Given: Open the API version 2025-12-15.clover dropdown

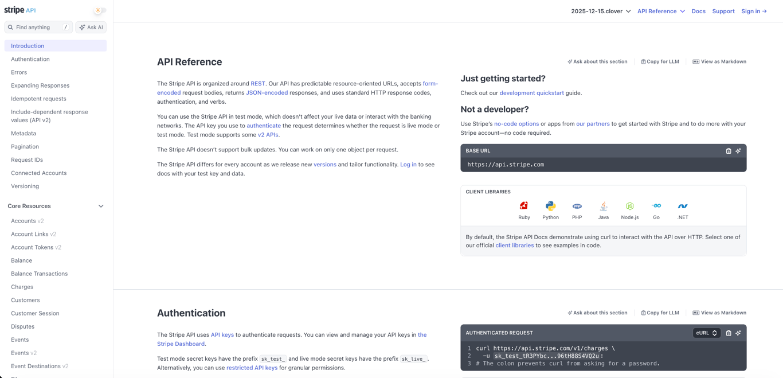Looking at the screenshot, I should [x=601, y=11].
